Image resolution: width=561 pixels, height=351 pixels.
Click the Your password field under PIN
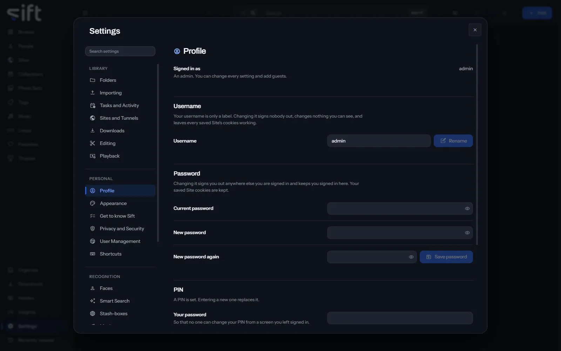[x=400, y=318]
